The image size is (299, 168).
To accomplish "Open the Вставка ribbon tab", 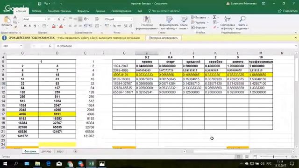I will (36, 11).
